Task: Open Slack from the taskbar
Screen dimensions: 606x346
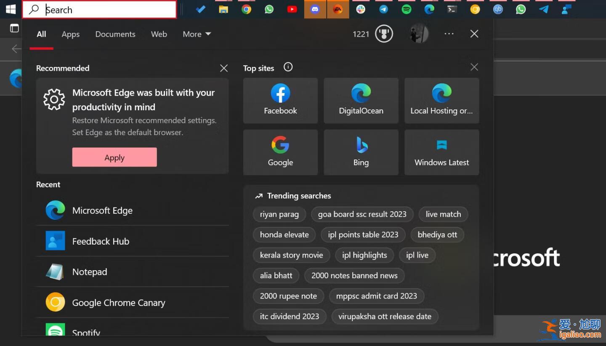Action: click(361, 9)
